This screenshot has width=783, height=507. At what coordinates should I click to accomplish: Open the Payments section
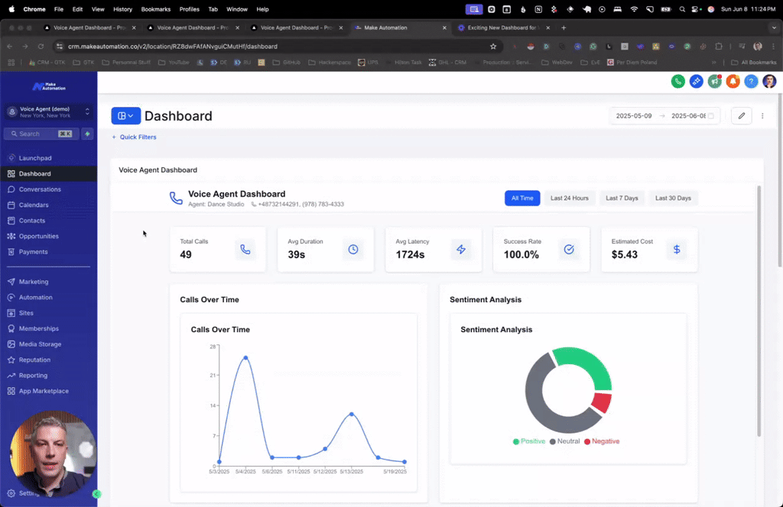pos(31,251)
